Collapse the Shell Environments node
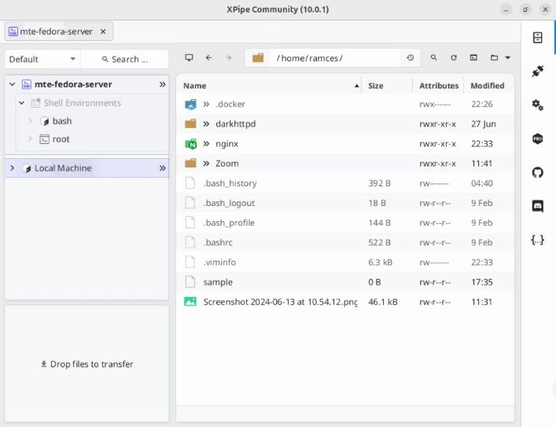 (x=22, y=103)
